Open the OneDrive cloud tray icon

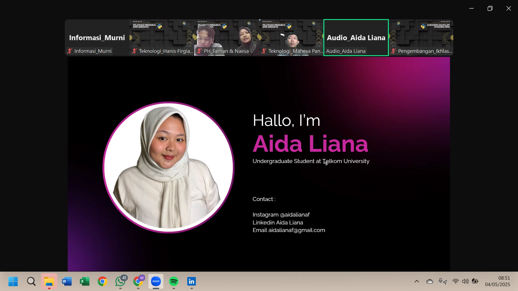pyautogui.click(x=430, y=282)
